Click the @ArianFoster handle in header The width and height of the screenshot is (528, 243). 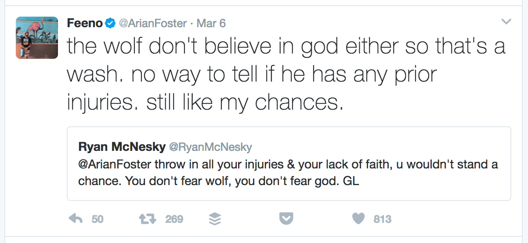click(153, 23)
